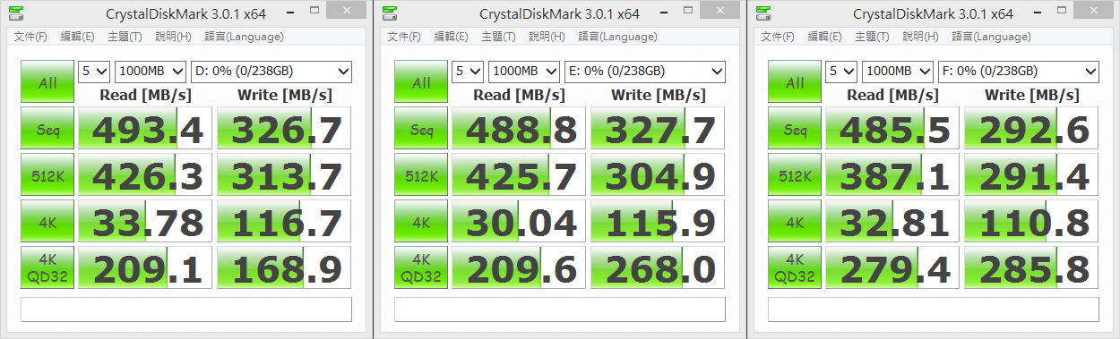Click the 512K read value 426.3
Screen dimensions: 1120x339
click(145, 175)
